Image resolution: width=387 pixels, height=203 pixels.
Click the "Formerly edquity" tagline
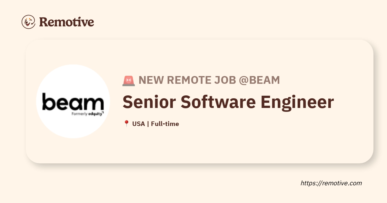[x=87, y=114]
